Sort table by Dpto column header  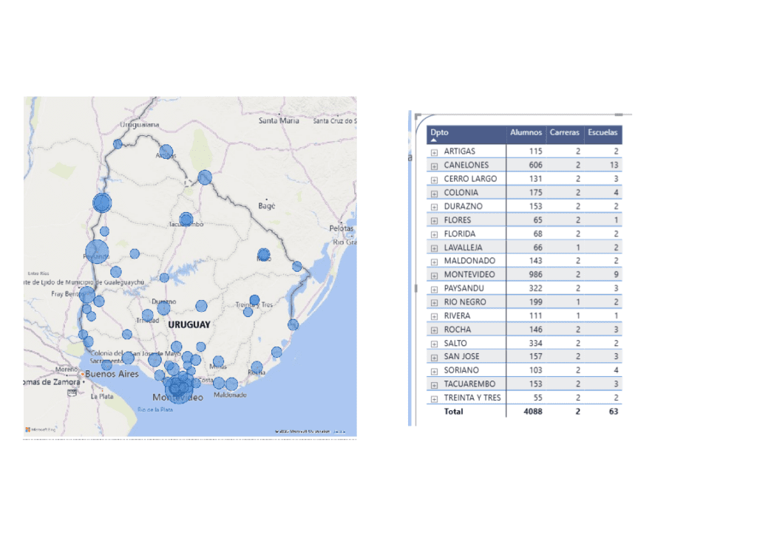pos(439,132)
